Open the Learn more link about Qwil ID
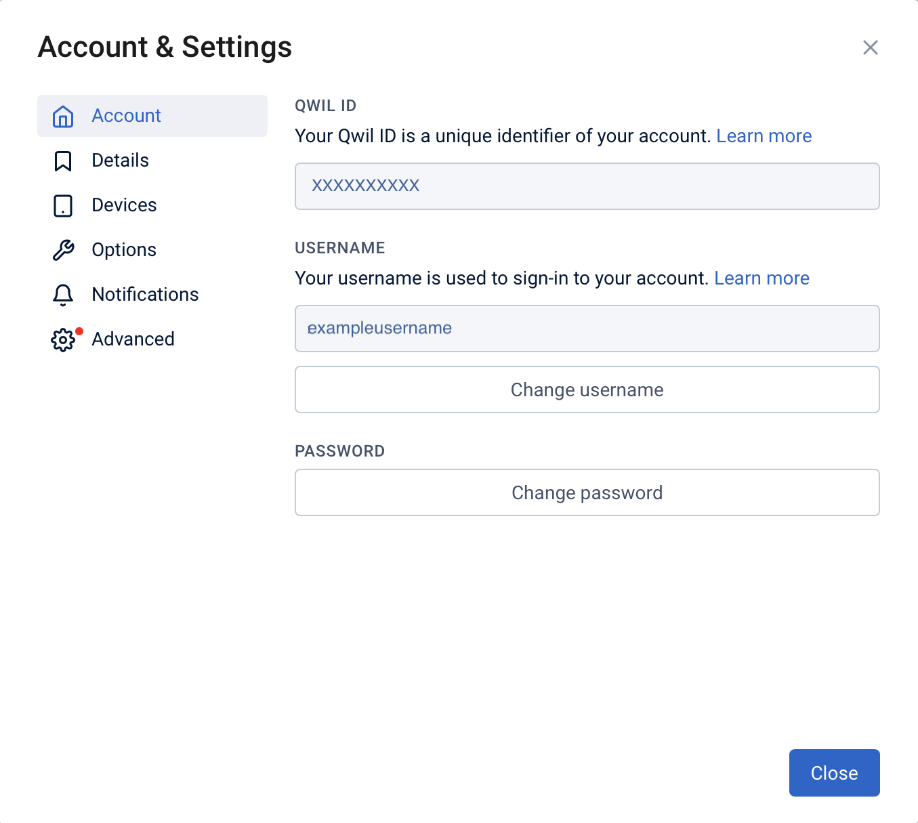 [764, 136]
